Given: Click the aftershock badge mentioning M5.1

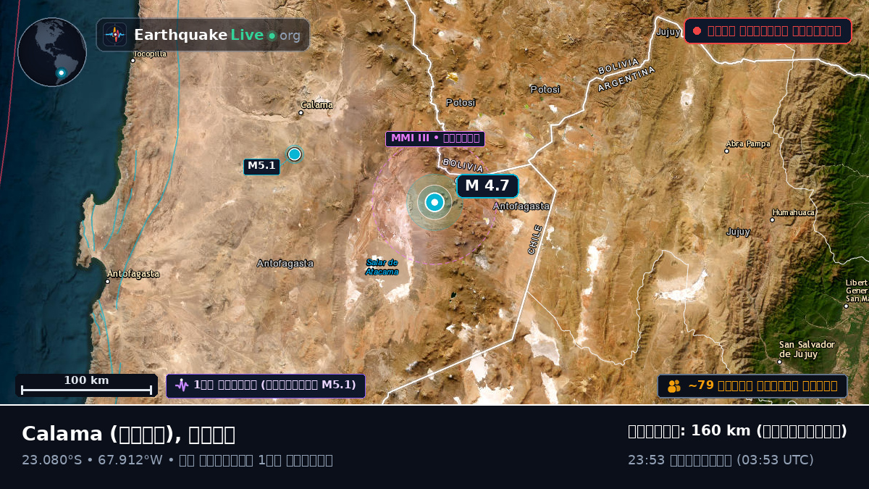Looking at the screenshot, I should 266,385.
